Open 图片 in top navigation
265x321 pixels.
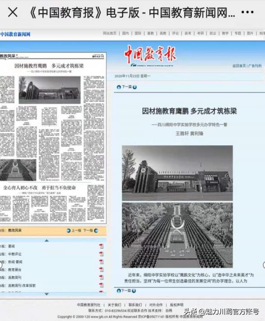pyautogui.click(x=250, y=33)
